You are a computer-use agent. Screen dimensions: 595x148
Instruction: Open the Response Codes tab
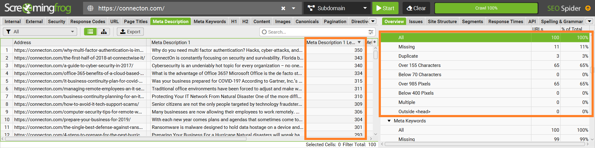88,21
